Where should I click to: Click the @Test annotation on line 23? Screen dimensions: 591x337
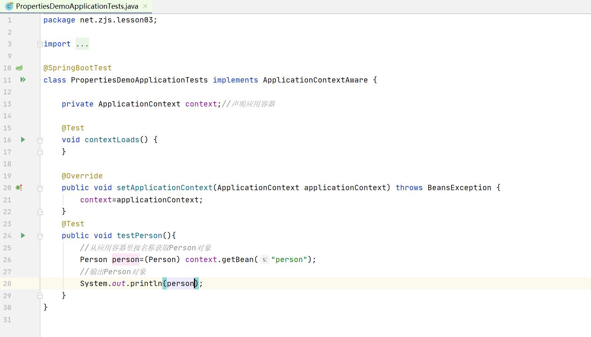point(73,224)
